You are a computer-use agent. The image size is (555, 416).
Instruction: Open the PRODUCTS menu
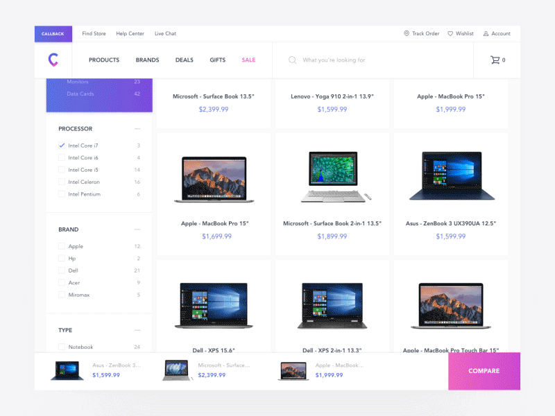104,60
